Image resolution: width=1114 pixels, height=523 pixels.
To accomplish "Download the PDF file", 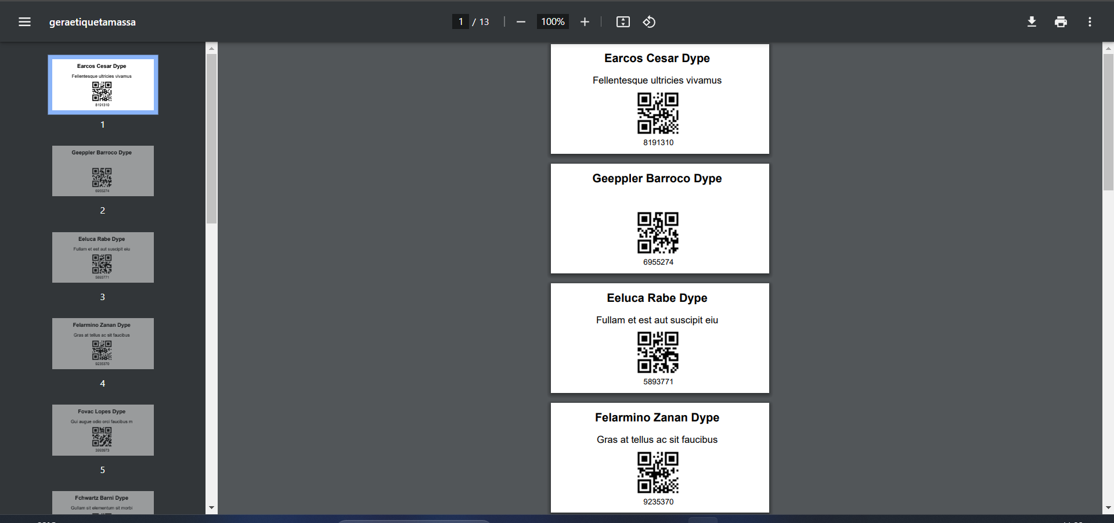I will (1032, 22).
